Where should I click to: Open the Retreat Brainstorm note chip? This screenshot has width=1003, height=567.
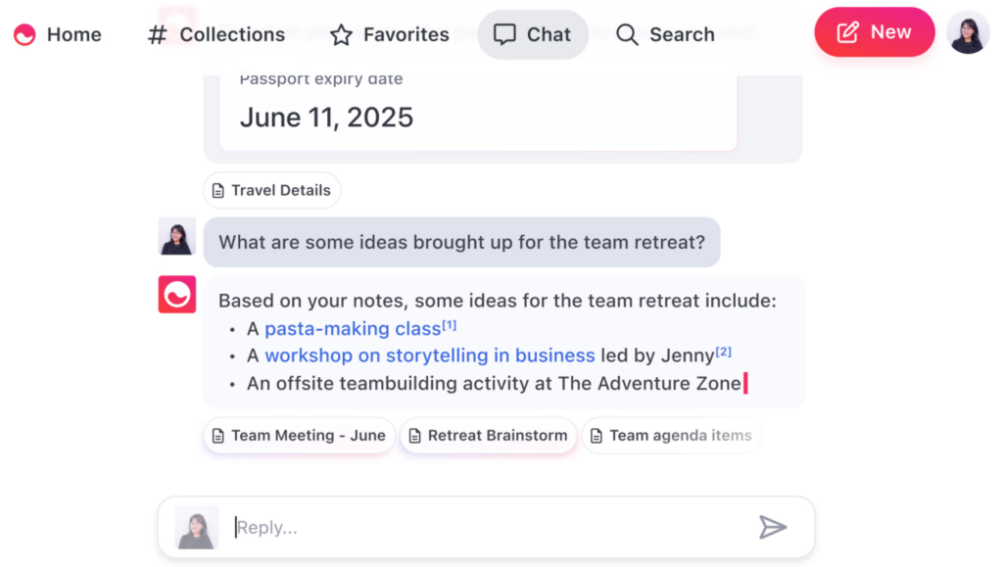[x=489, y=436]
